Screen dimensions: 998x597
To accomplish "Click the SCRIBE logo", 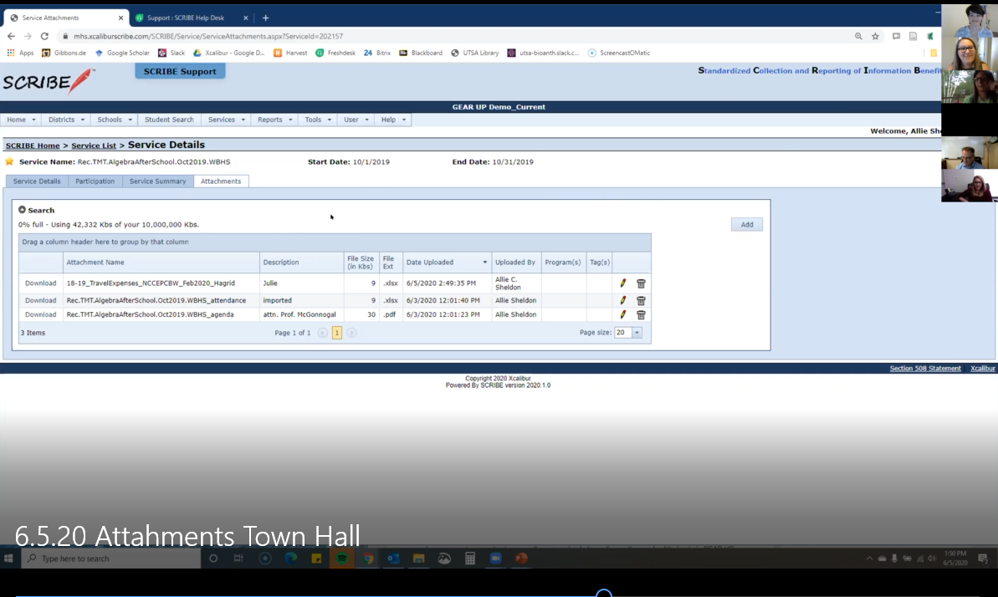I will (x=49, y=81).
